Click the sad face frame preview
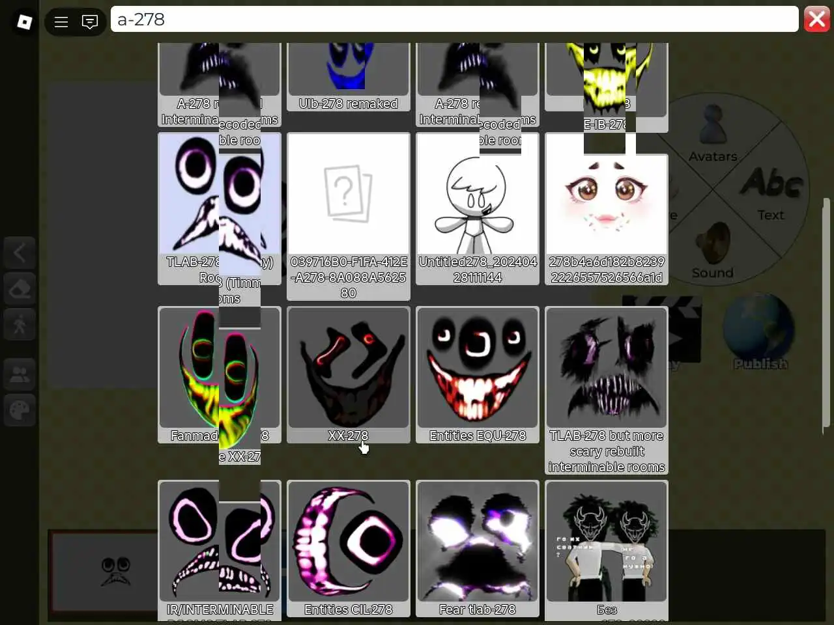Image resolution: width=834 pixels, height=625 pixels. (116, 572)
